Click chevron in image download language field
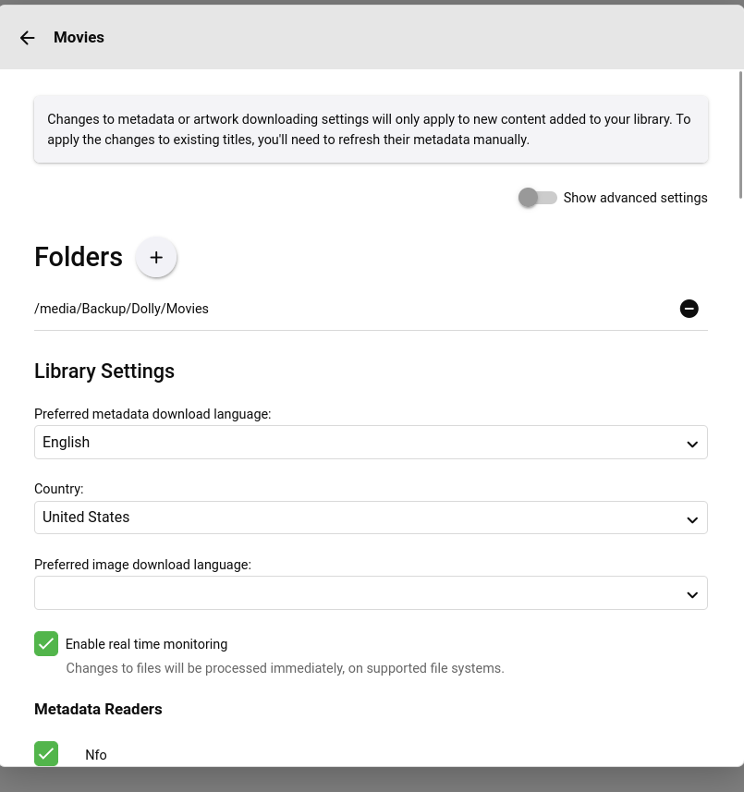 [692, 593]
